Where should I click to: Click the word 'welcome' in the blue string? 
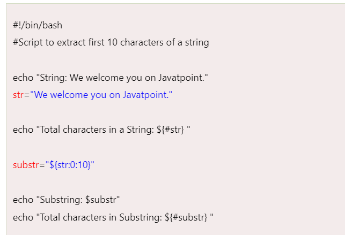[68, 95]
